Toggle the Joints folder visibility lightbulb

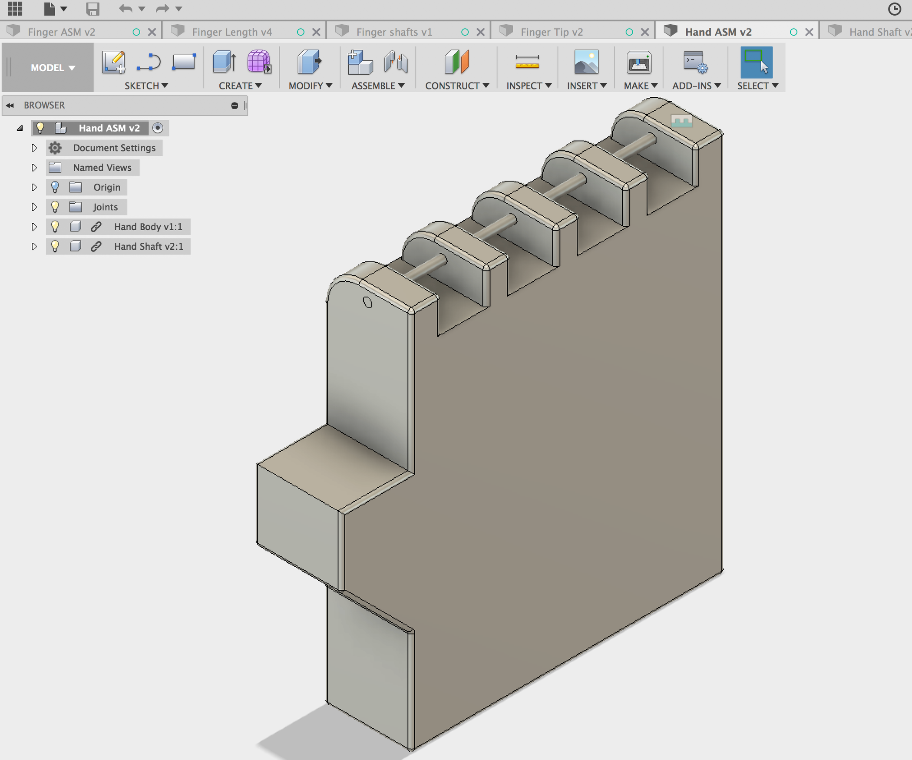coord(55,207)
